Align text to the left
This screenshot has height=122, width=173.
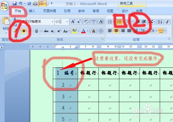110,30
